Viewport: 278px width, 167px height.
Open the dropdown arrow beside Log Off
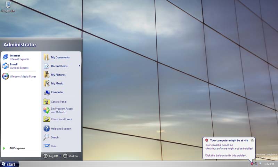(x=60, y=156)
